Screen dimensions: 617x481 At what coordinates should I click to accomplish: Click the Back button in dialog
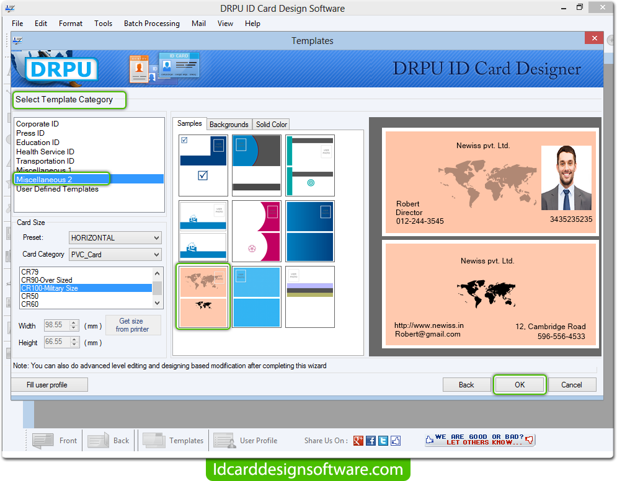point(466,385)
